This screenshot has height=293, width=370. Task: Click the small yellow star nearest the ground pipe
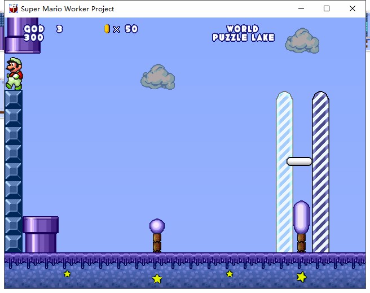click(67, 274)
